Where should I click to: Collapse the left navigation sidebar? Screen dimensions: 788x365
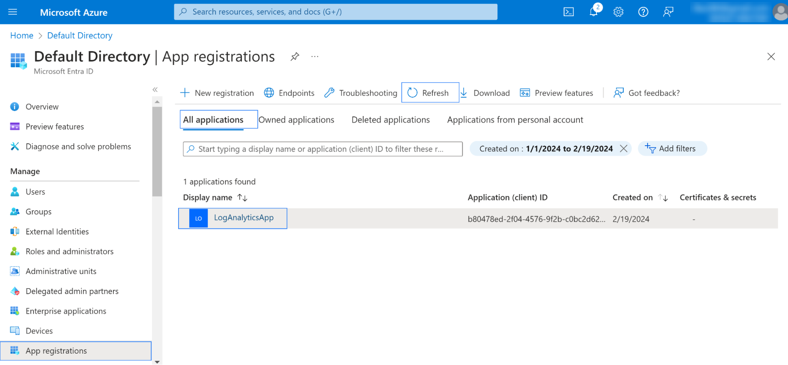tap(155, 90)
